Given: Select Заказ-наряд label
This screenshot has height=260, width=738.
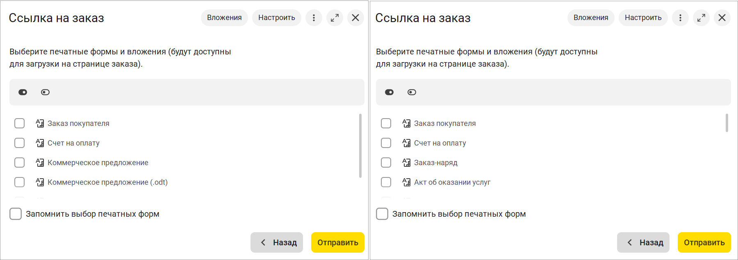Looking at the screenshot, I should (436, 163).
